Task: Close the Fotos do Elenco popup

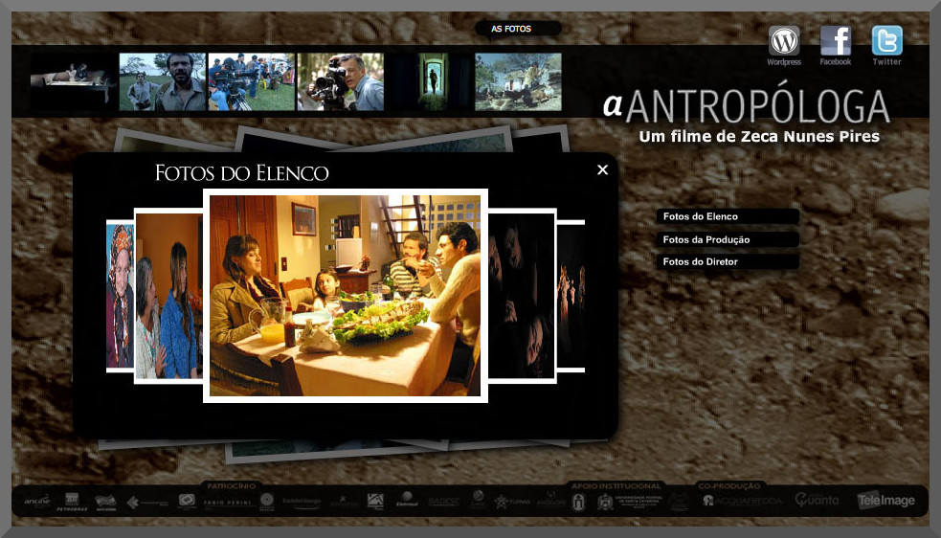Action: pyautogui.click(x=602, y=170)
